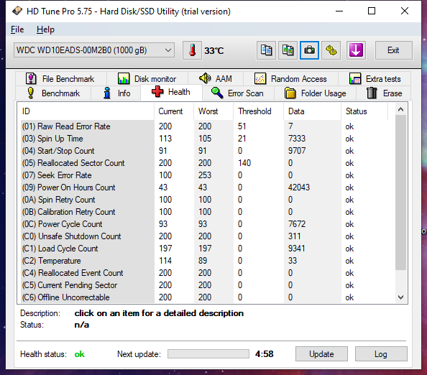Image resolution: width=427 pixels, height=375 pixels.
Task: Click the 42043 power-on hours data value
Action: click(x=299, y=187)
